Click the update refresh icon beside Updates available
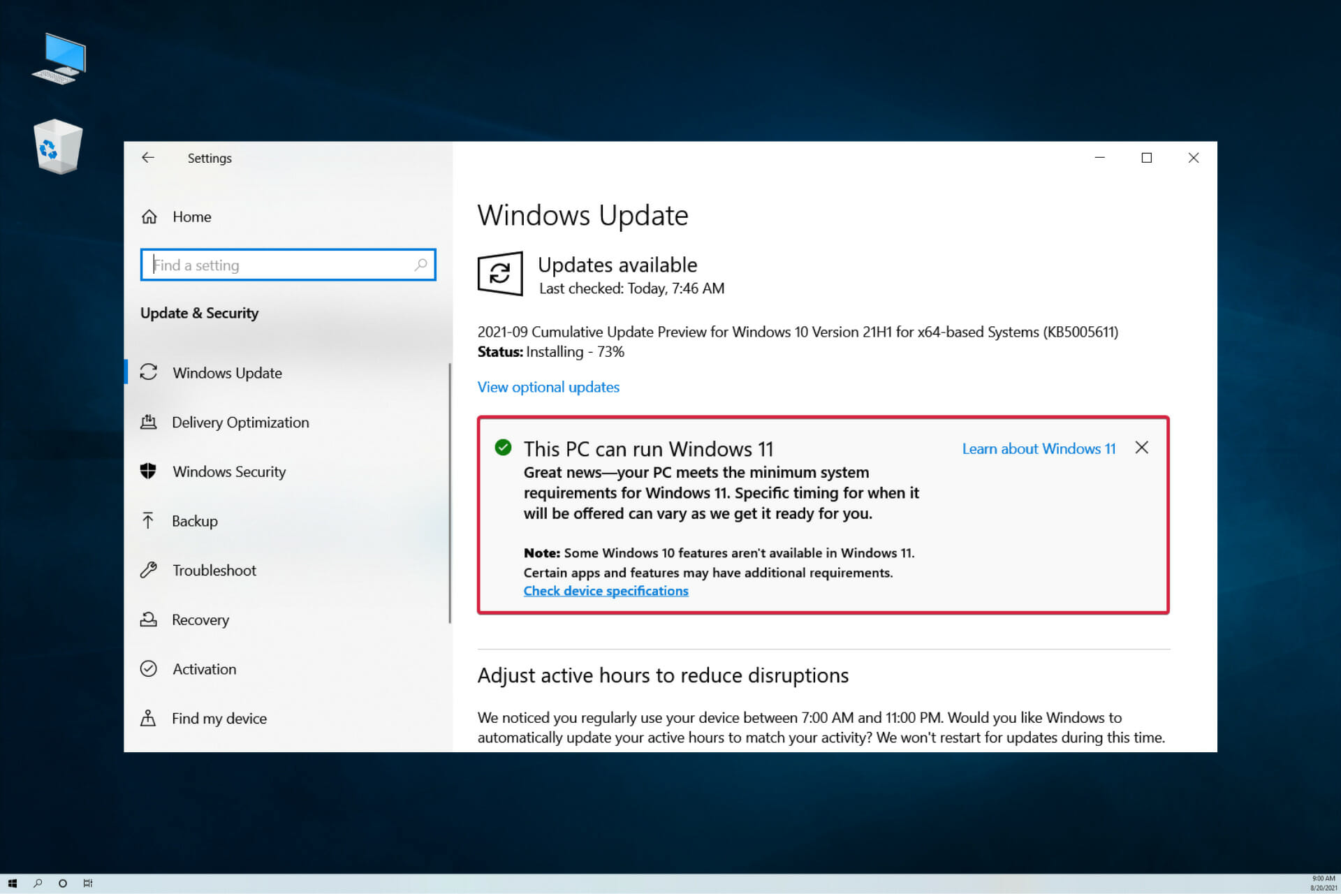The height and width of the screenshot is (894, 1341). [x=500, y=273]
